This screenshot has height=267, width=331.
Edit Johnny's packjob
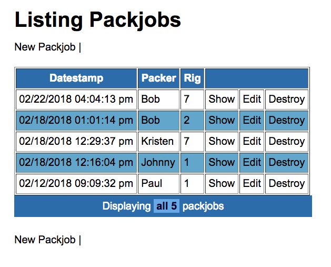[x=252, y=162]
